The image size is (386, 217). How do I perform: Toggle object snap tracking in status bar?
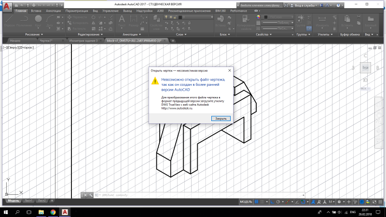point(297,202)
